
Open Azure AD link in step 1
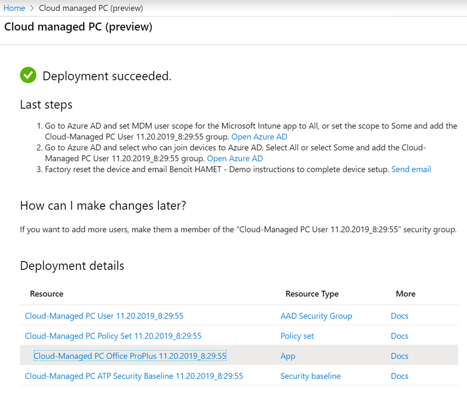[x=259, y=137]
